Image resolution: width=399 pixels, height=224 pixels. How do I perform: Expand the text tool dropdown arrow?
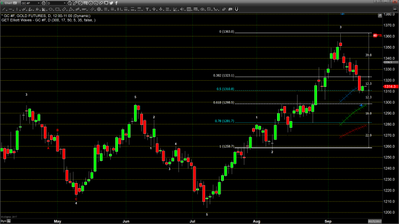click(x=150, y=11)
